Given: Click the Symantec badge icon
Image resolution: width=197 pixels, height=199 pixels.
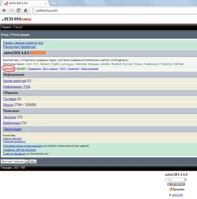Looking at the screenshot, I should coord(177,189).
